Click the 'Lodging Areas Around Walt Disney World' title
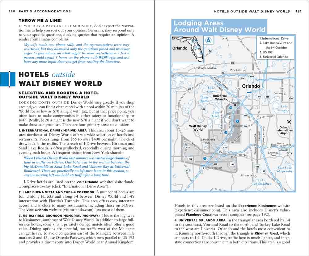This screenshot has height=256, width=309. click(219, 26)
